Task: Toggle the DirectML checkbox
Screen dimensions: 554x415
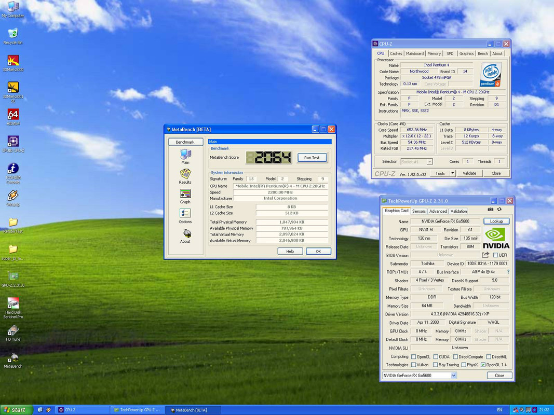Action: pyautogui.click(x=489, y=357)
